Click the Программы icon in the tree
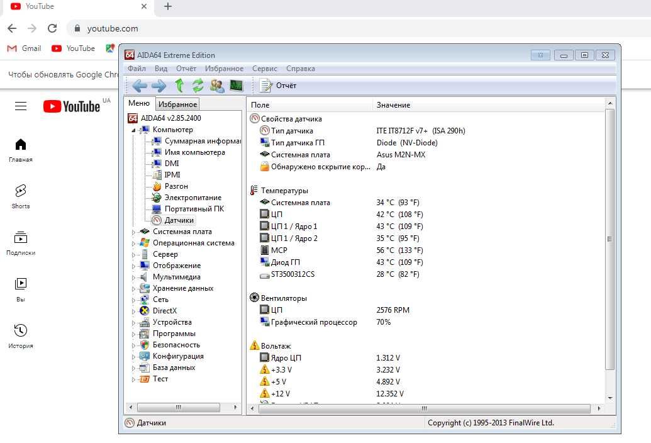The image size is (651, 443). [145, 334]
